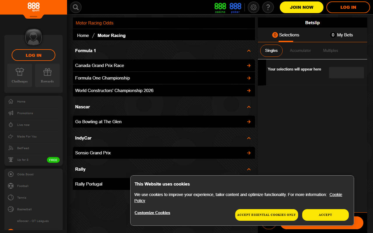
Task: Click Made For You thumbs-up icon
Action: [11, 137]
